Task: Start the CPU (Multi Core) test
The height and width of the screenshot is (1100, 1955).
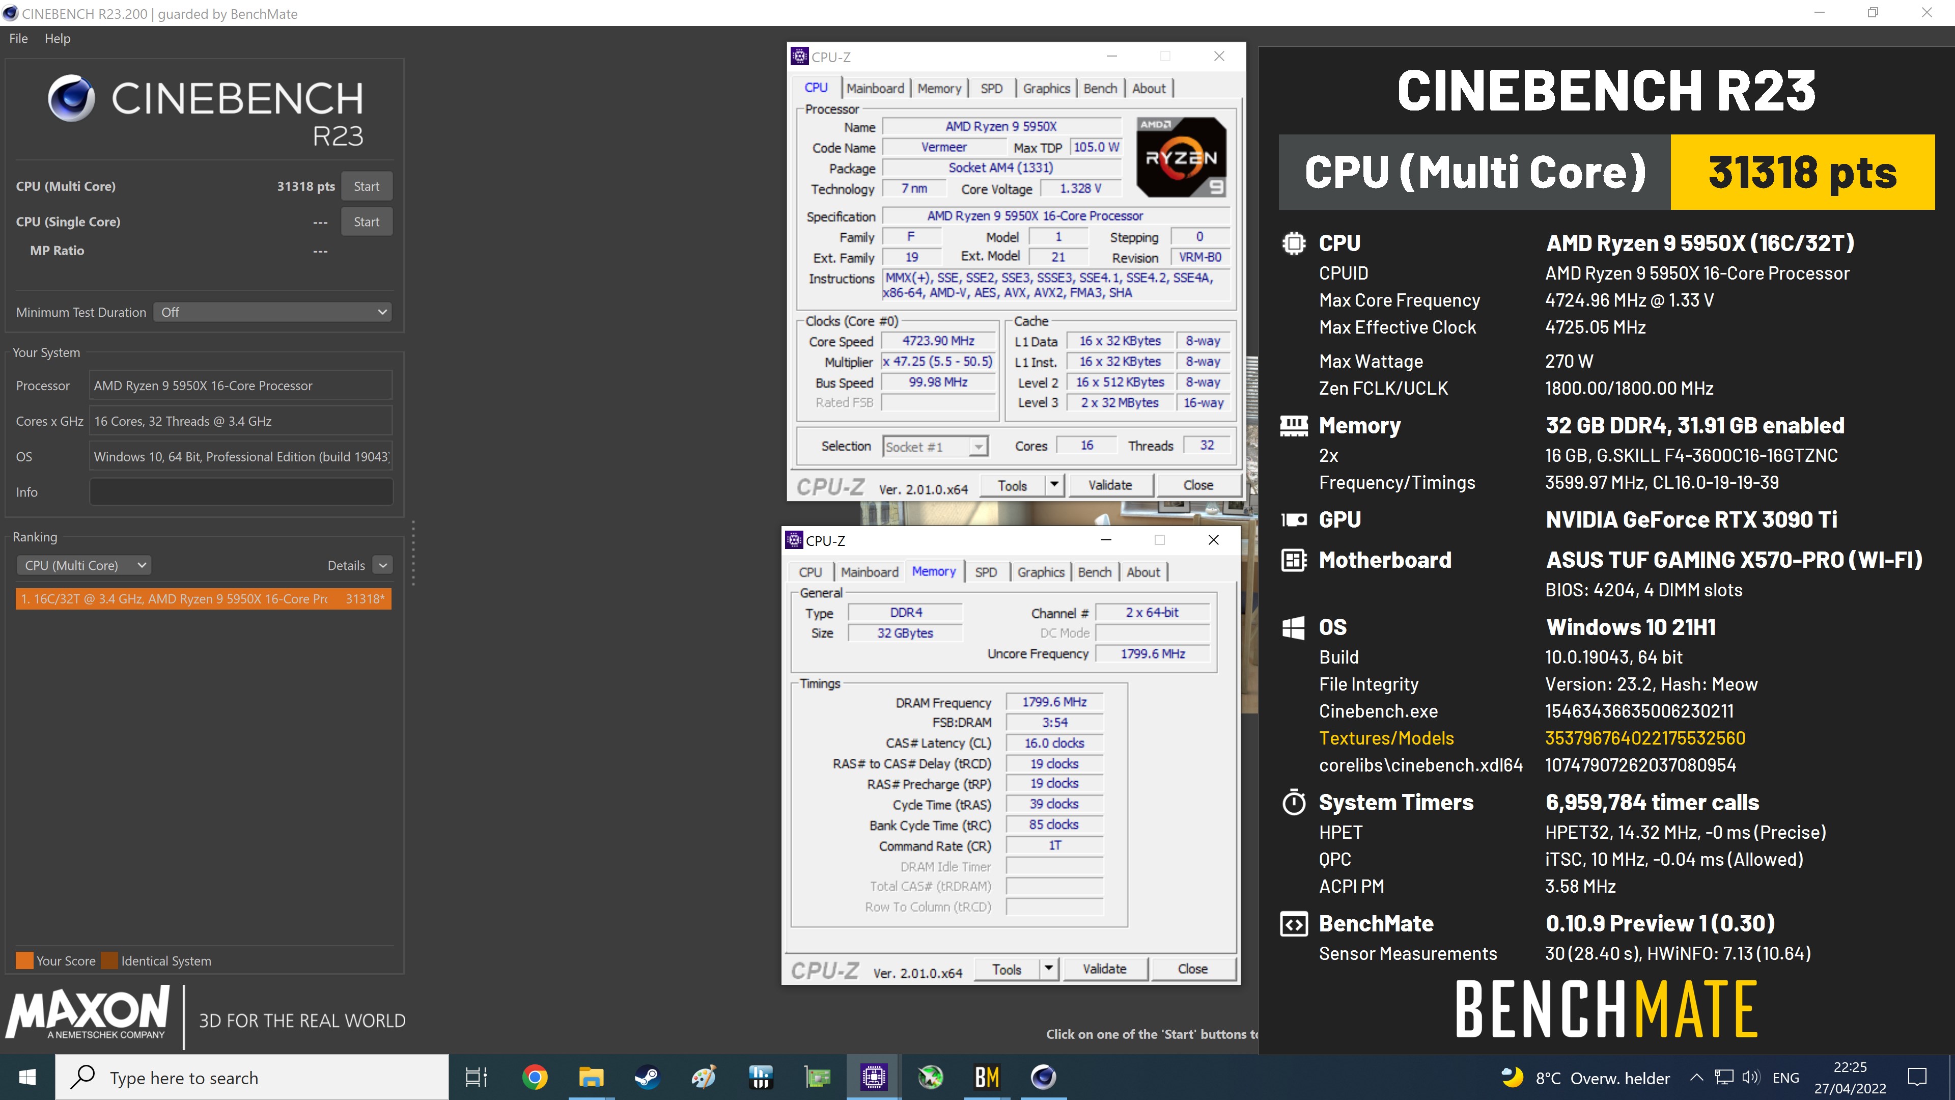Action: tap(367, 187)
